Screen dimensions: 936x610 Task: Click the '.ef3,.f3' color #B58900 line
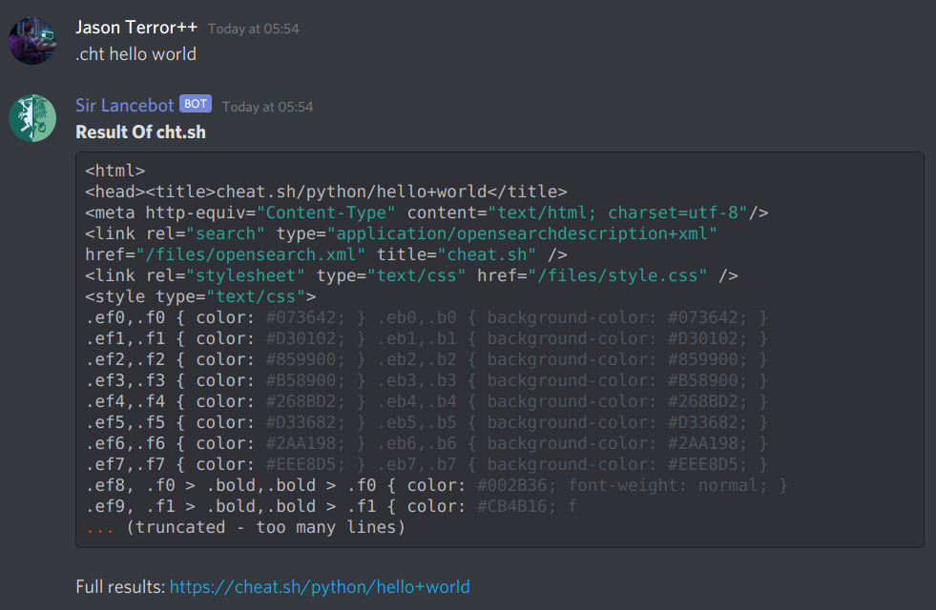pyautogui.click(x=426, y=380)
